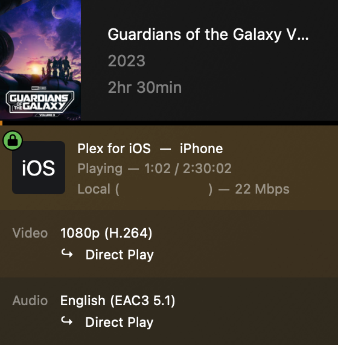Click the video Direct Play arrow icon
The width and height of the screenshot is (338, 345).
(x=67, y=253)
